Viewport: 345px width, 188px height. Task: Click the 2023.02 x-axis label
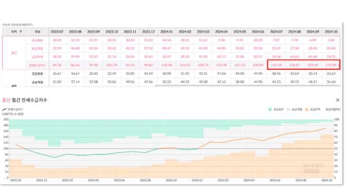(x=67, y=180)
